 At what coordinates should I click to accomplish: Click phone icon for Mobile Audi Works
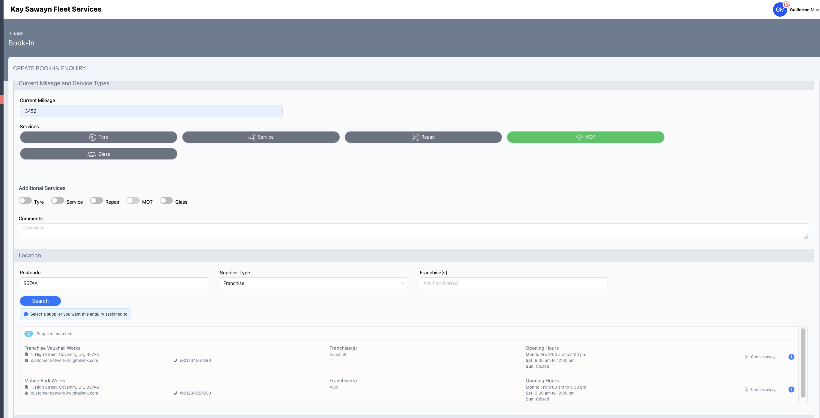click(175, 393)
